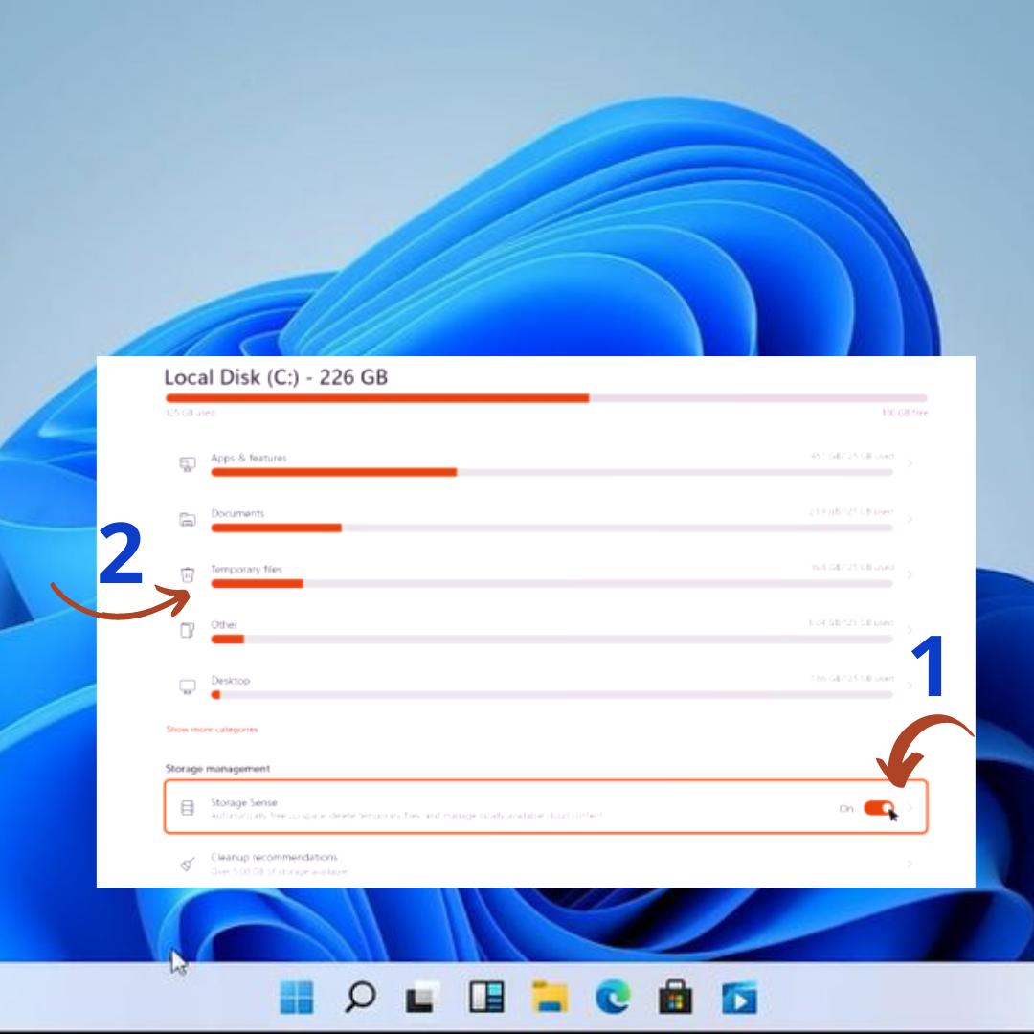Viewport: 1034px width, 1034px height.
Task: Click the Storage Sense drive icon
Action: click(189, 807)
